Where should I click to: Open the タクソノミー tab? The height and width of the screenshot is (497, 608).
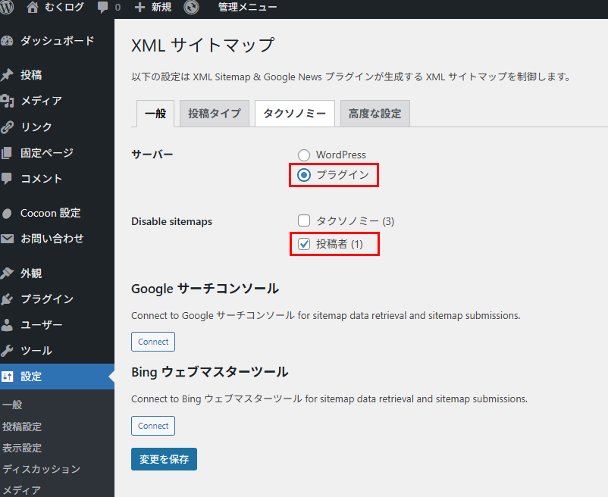tap(294, 114)
